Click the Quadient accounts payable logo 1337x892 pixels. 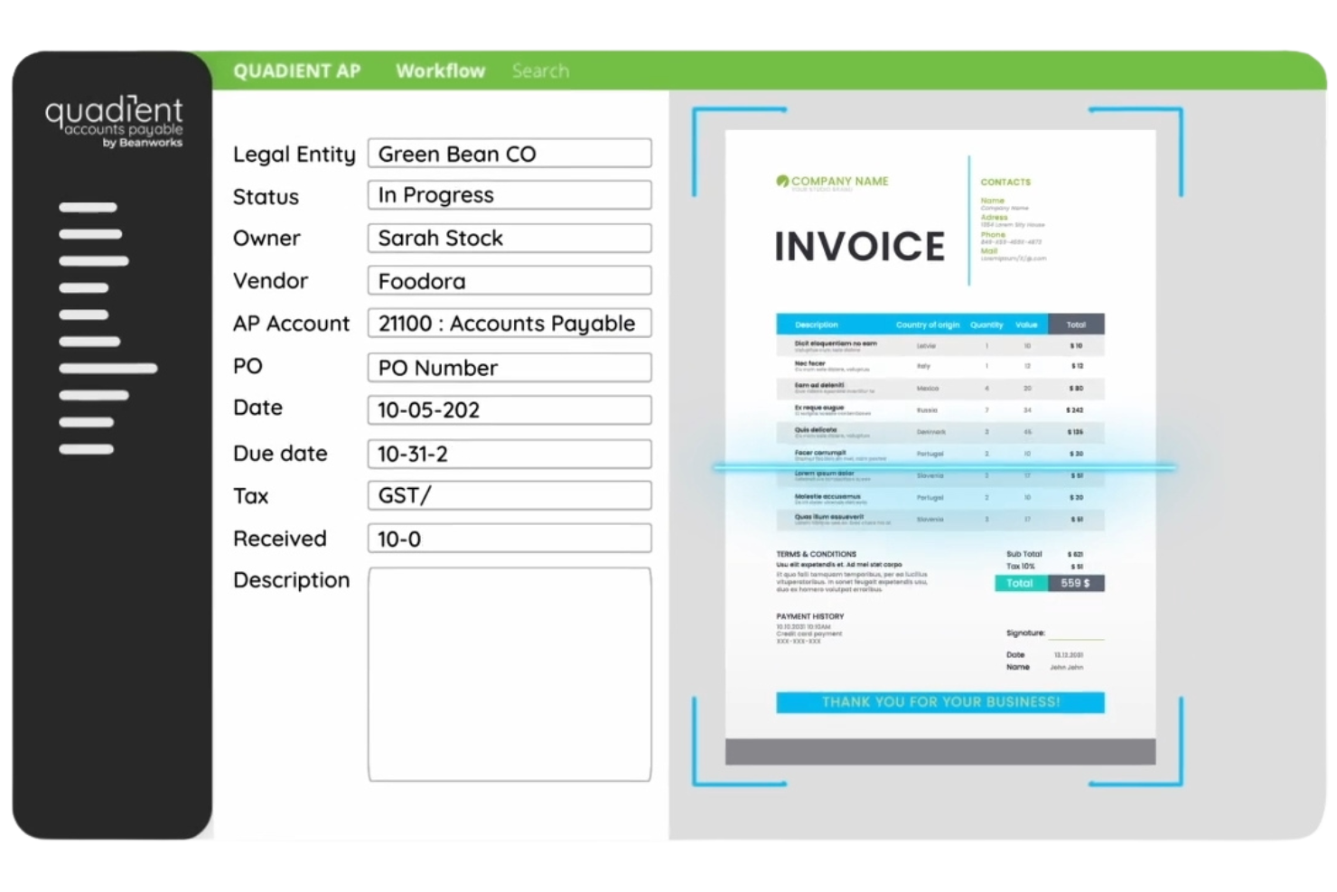coord(114,122)
